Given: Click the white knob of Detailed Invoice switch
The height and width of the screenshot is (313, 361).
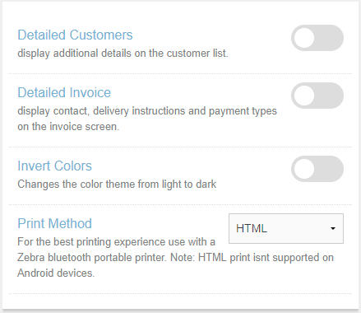Looking at the screenshot, I should pyautogui.click(x=304, y=96).
